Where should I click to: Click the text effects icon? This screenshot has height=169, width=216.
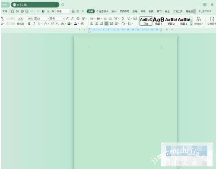pyautogui.click(x=62, y=23)
